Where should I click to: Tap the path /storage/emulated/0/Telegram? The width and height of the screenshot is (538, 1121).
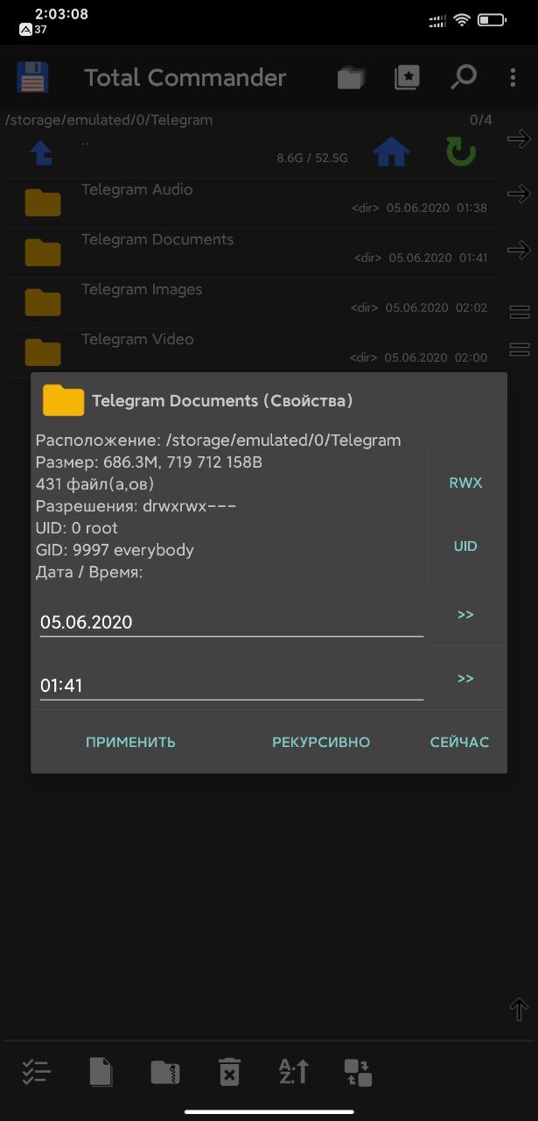[x=109, y=120]
